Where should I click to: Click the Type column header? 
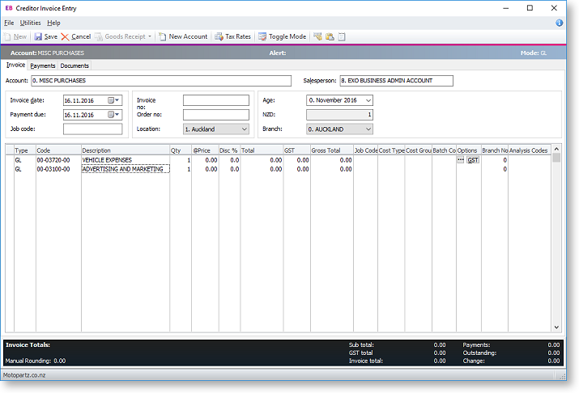pyautogui.click(x=25, y=150)
